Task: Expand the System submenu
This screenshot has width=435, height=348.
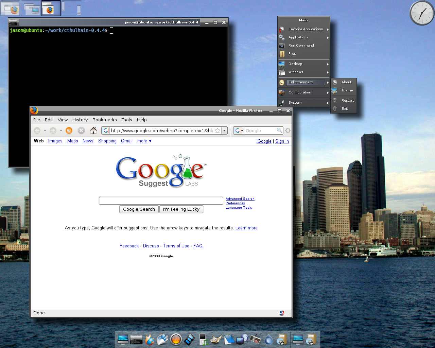Action: [x=304, y=103]
